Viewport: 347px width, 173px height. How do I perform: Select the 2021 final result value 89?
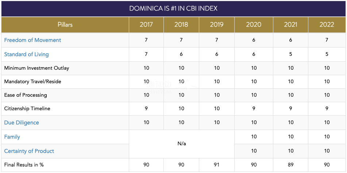coord(290,165)
